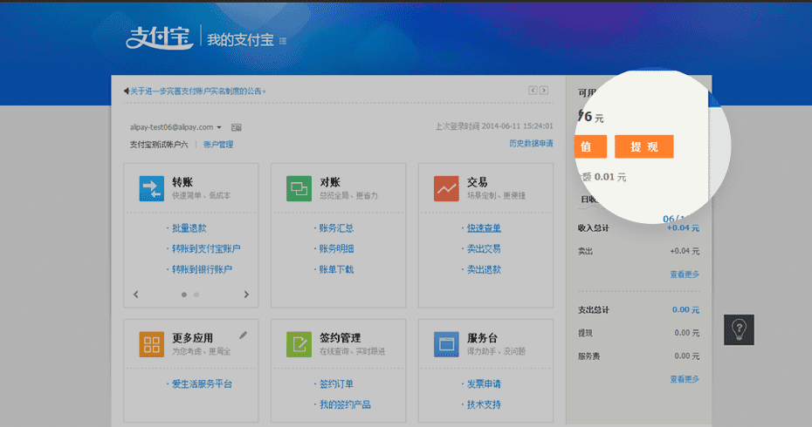Open 转账到银行账户 link
The width and height of the screenshot is (812, 427).
click(202, 269)
